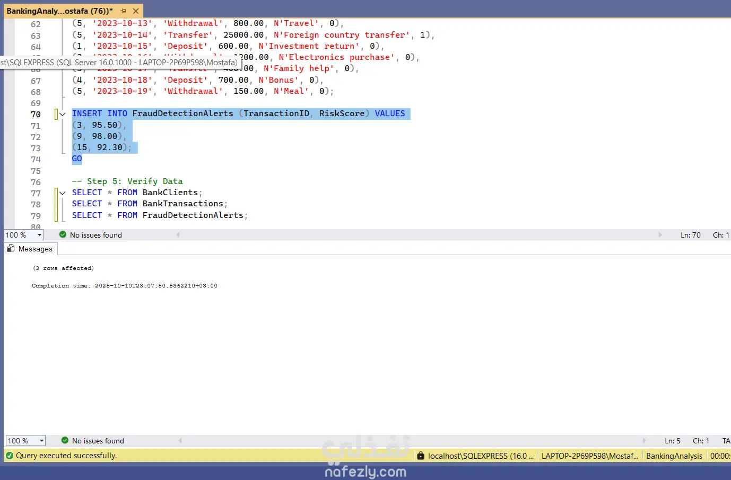Click line number 70 in the gutter
This screenshot has height=480, width=731.
(x=36, y=114)
